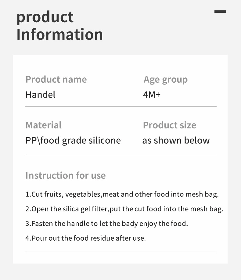Click the misspelled word 'bady' in step 3
The image size is (241, 280).
130,224
